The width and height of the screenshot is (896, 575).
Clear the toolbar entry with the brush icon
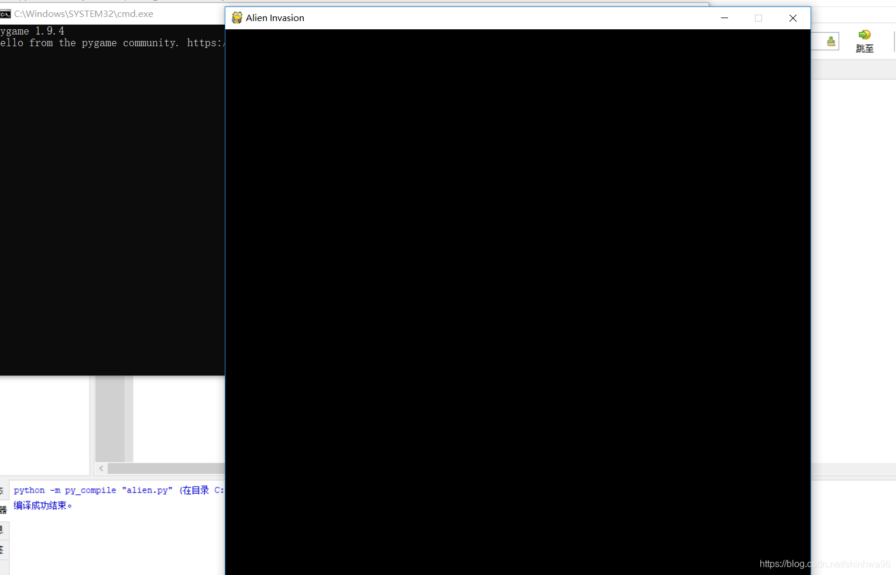point(831,41)
